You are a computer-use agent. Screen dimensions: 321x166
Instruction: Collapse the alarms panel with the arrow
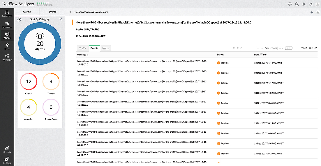tap(70, 12)
